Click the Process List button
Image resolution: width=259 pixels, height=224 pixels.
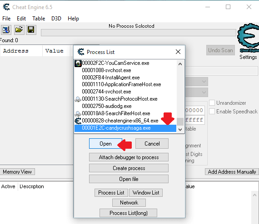click(111, 193)
